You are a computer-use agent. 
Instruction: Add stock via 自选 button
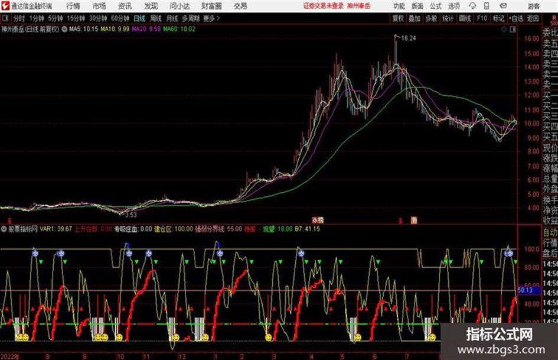click(515, 18)
